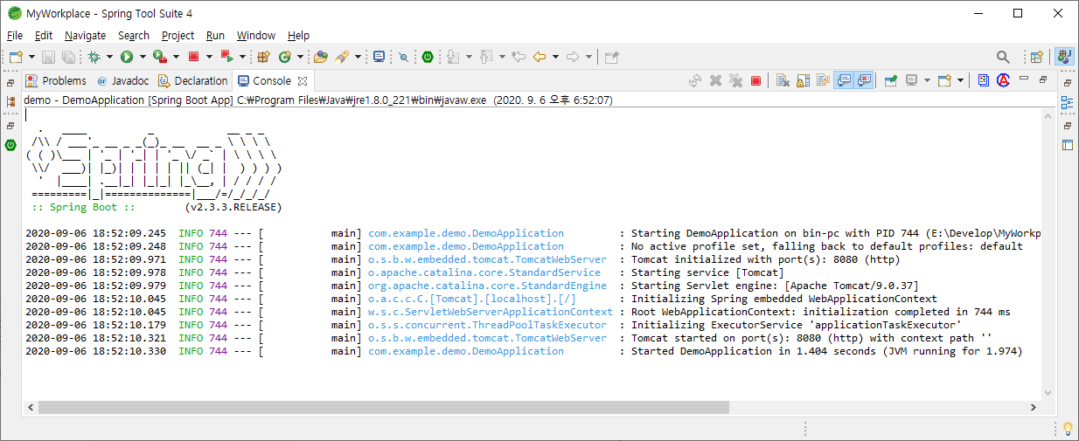Run the application with green play icon
The height and width of the screenshot is (441, 1079).
pyautogui.click(x=127, y=57)
